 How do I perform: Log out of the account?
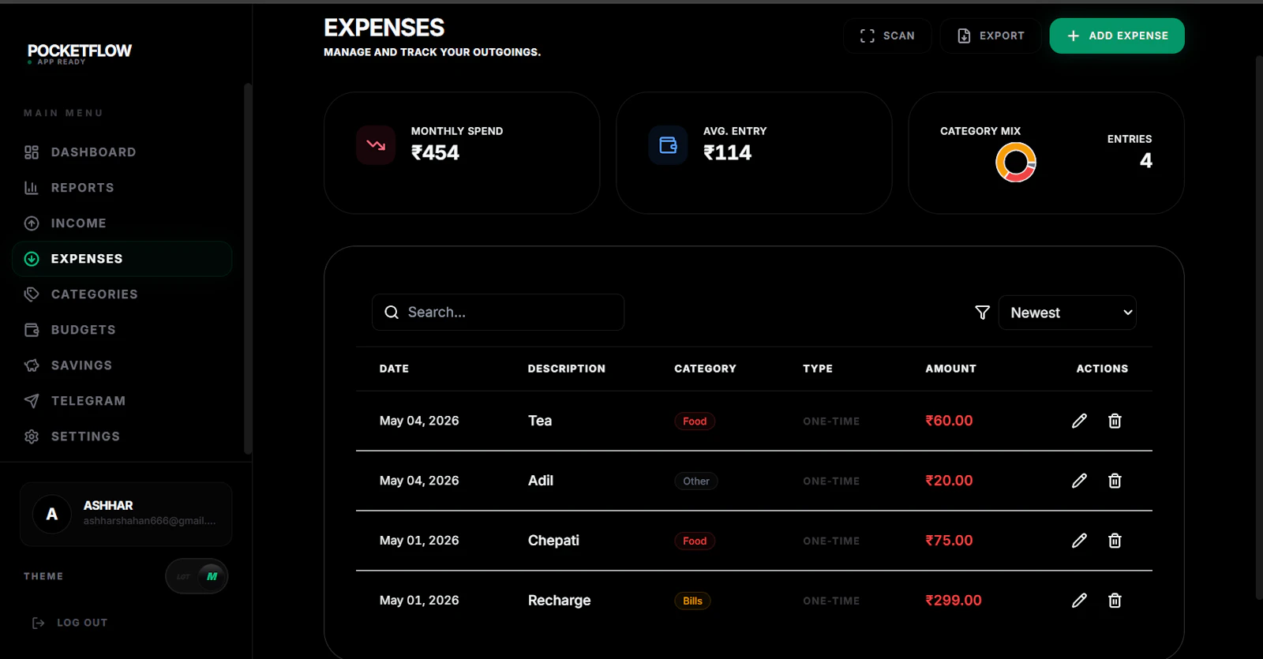coord(69,623)
